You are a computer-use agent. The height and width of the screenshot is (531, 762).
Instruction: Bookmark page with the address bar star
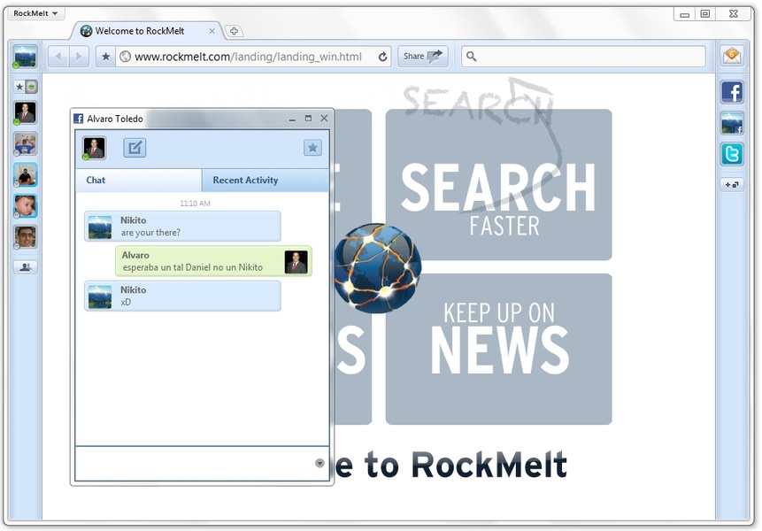pos(105,57)
